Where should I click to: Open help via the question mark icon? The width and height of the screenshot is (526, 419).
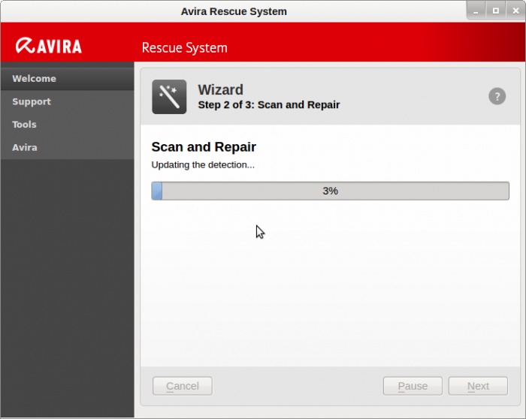click(497, 96)
